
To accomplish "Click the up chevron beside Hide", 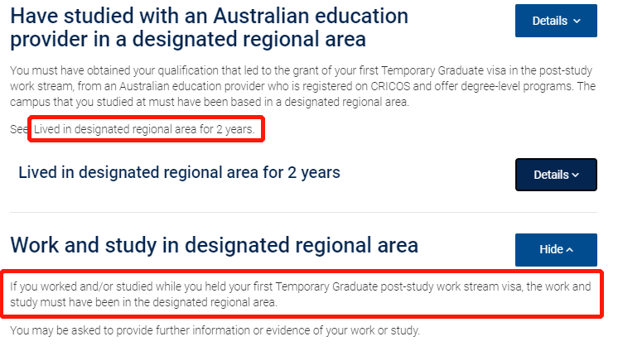I will click(569, 250).
